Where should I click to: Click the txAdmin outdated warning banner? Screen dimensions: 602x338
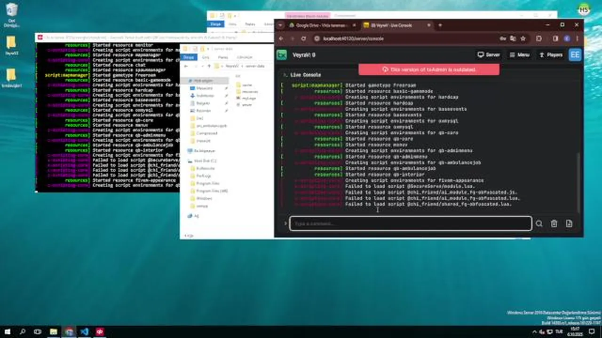(429, 69)
